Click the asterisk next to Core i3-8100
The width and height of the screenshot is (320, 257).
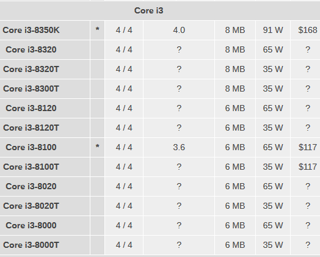point(97,147)
